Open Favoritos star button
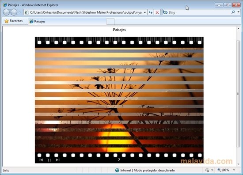 tap(14, 21)
